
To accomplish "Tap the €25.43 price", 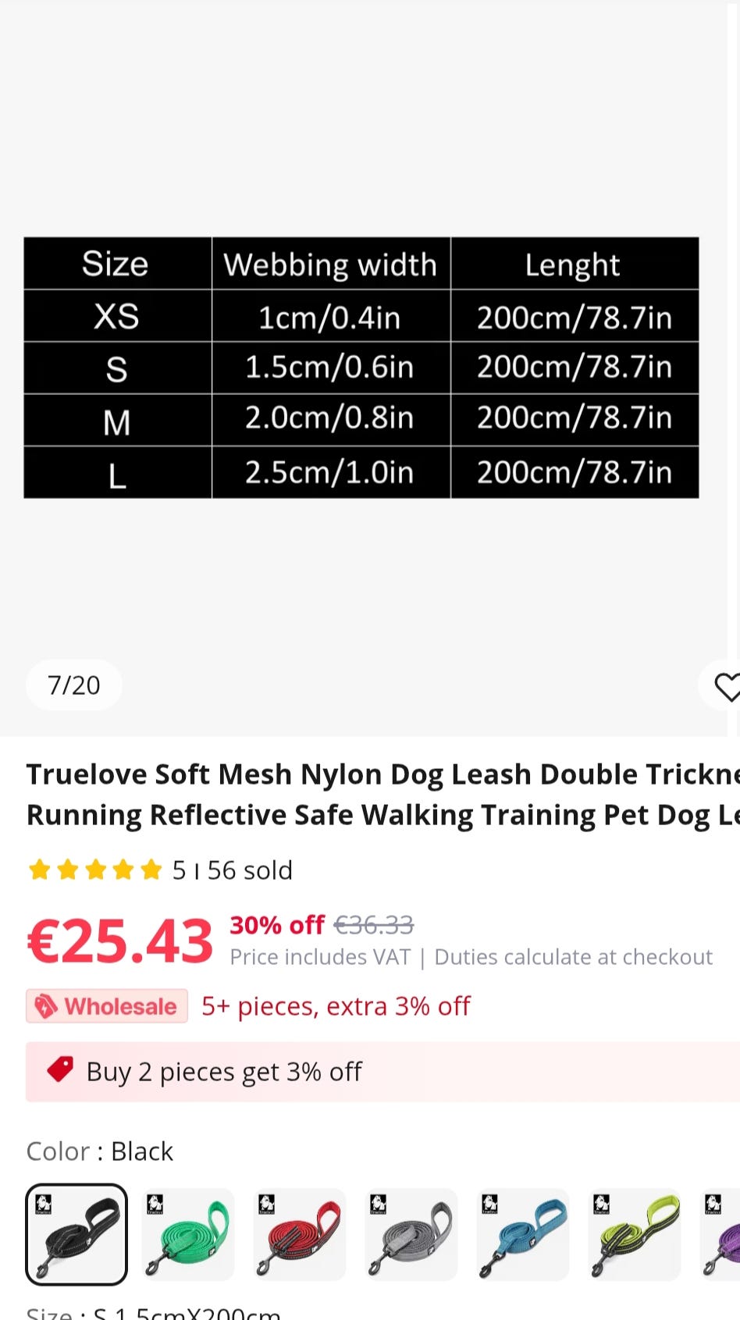I will point(120,941).
